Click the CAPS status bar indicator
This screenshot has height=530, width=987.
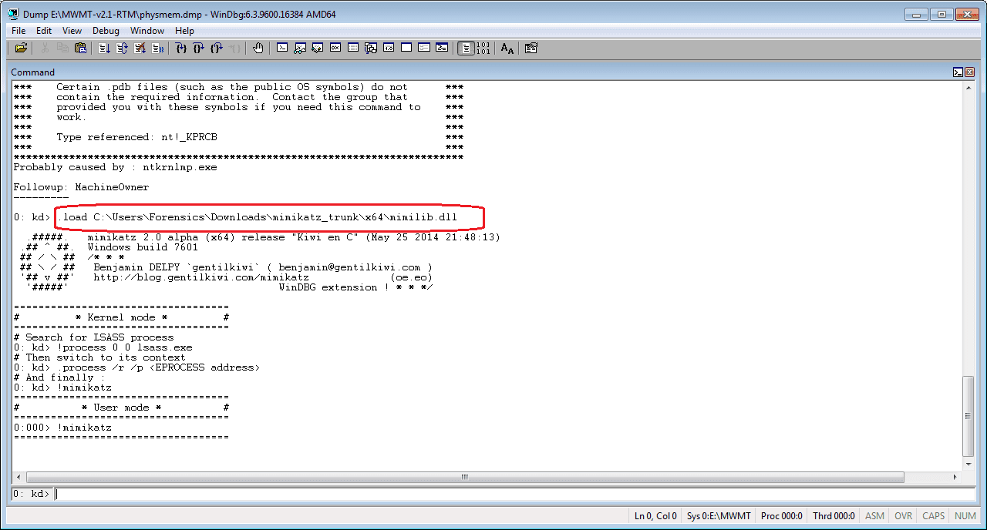point(933,516)
